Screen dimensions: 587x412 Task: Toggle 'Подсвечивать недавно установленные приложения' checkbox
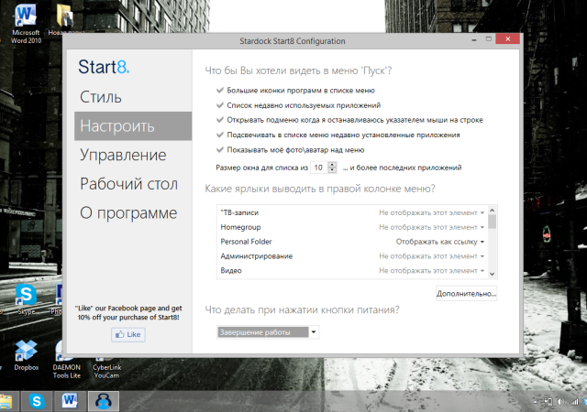220,135
